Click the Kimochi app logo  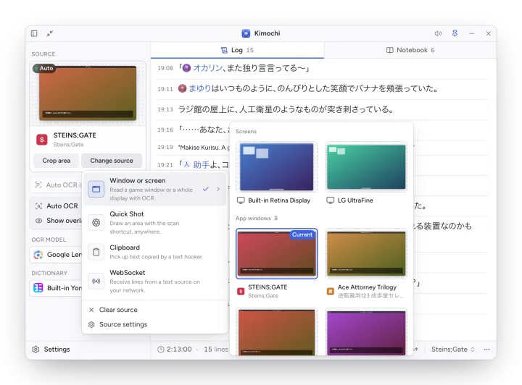(246, 33)
